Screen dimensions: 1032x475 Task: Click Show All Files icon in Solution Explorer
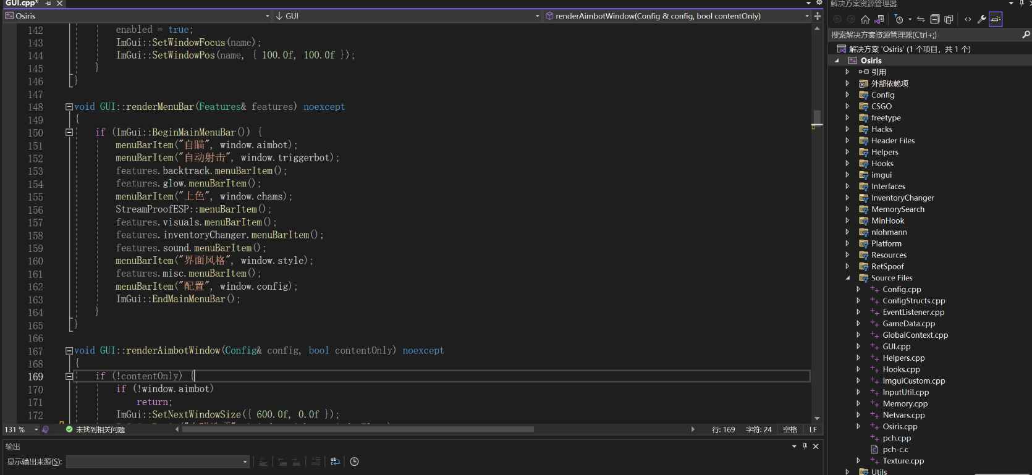tap(949, 19)
